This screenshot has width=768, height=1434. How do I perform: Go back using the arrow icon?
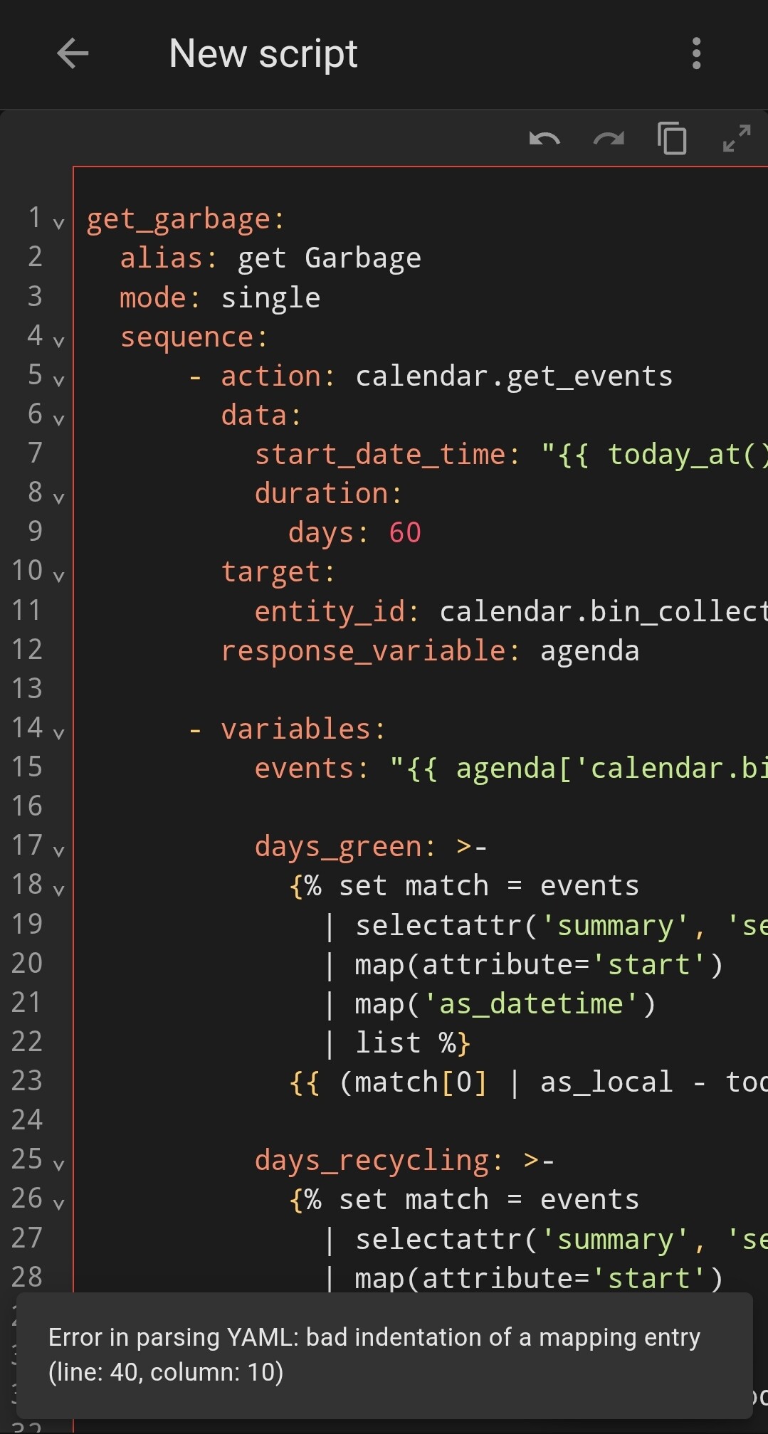73,53
